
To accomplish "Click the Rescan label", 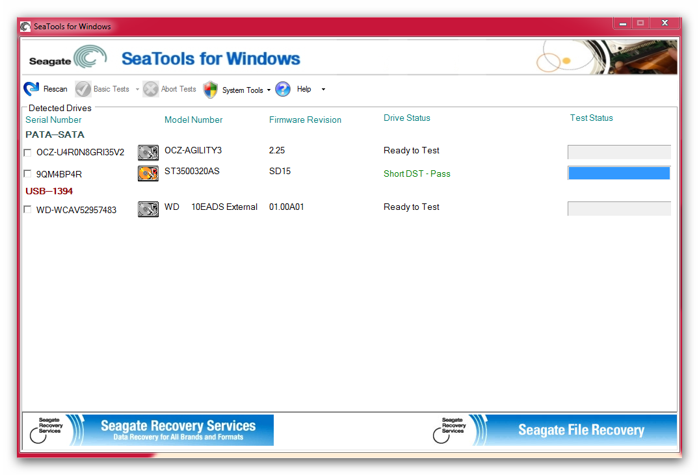I will coord(55,89).
